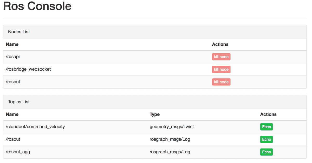The height and width of the screenshot is (163, 312).
Task: Click the geometry_msgs/Twist type cell
Action: [x=172, y=127]
